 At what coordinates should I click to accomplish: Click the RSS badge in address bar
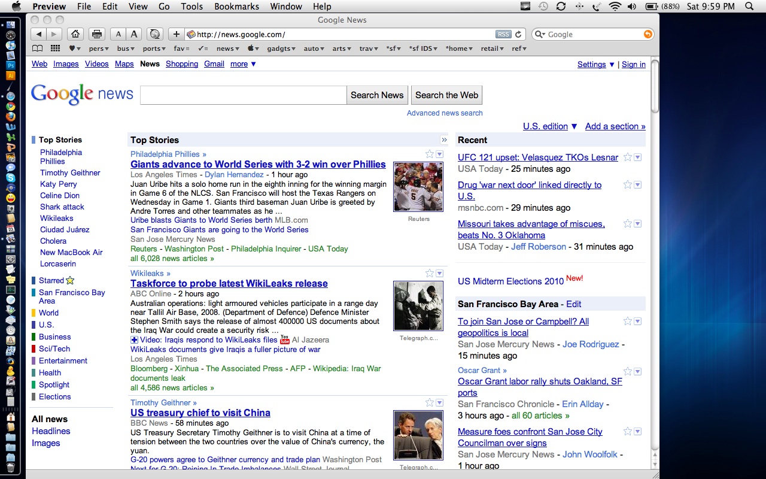[x=503, y=34]
